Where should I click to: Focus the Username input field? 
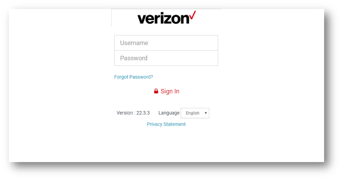(166, 43)
